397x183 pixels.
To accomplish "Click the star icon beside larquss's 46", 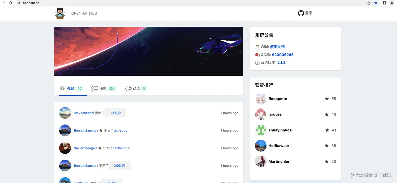I will tap(327, 114).
